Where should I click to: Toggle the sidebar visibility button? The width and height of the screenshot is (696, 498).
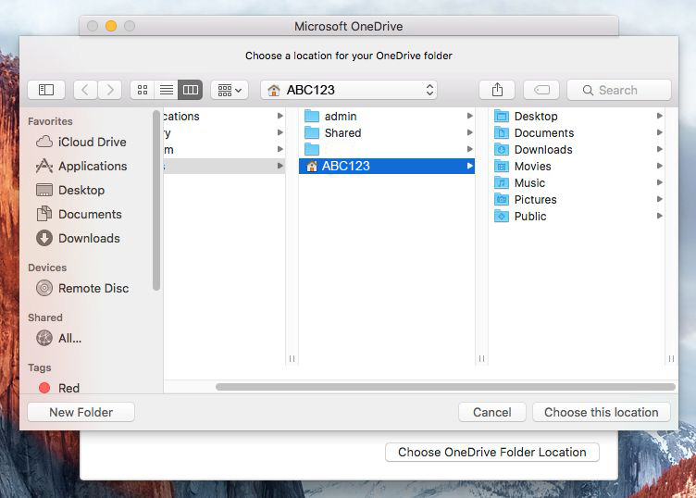[46, 90]
